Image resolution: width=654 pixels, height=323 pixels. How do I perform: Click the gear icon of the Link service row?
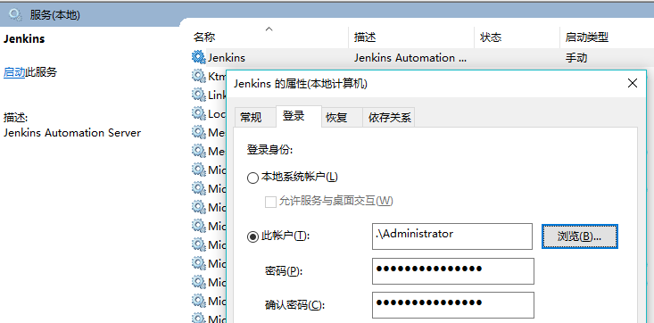tap(198, 95)
